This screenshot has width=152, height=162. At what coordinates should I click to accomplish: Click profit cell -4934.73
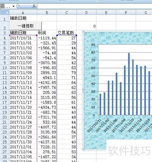(47, 107)
